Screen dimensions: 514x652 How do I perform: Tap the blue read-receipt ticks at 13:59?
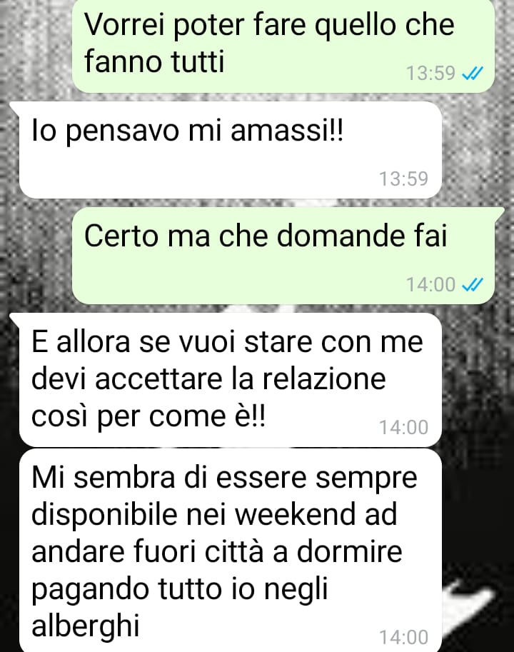click(x=473, y=73)
